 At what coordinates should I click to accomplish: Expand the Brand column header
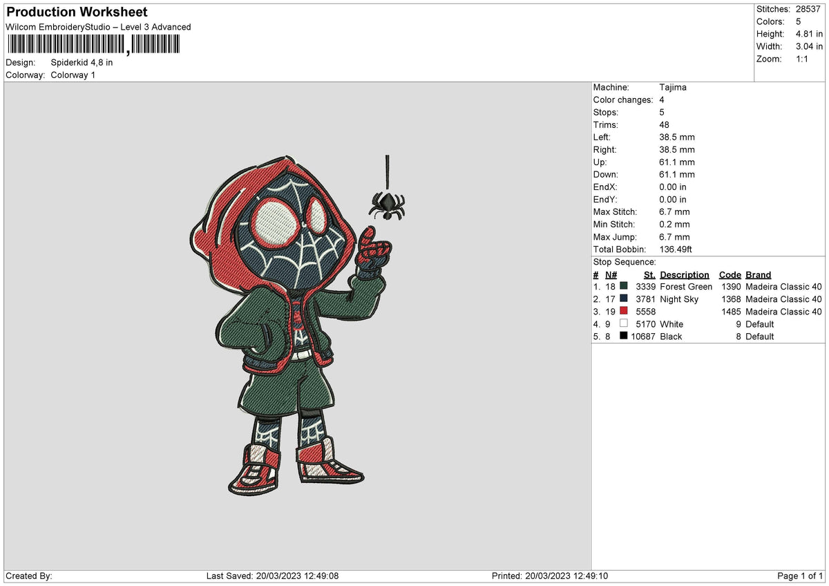[758, 274]
